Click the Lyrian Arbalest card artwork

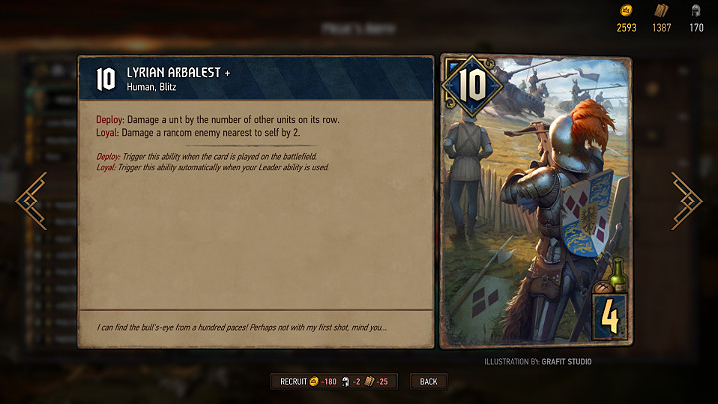(x=536, y=202)
